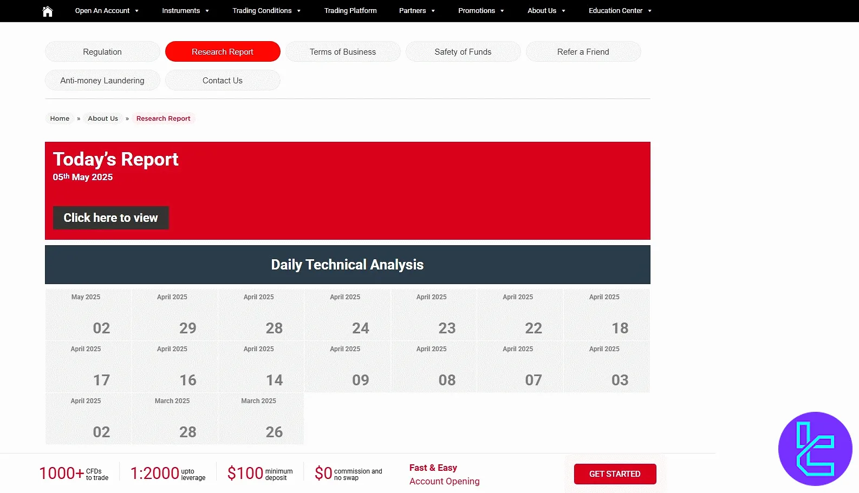Click the $100 minimum deposit text
Viewport: 859px width, 493px height.
(x=260, y=474)
